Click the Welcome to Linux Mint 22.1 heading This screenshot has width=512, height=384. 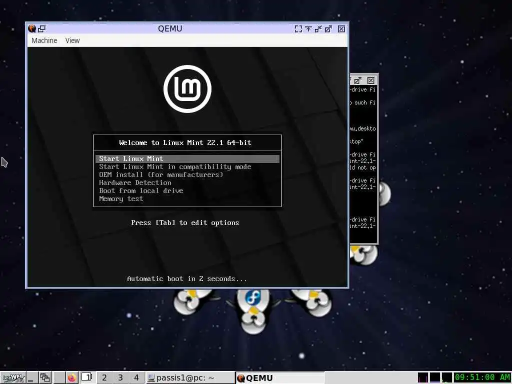pyautogui.click(x=185, y=142)
